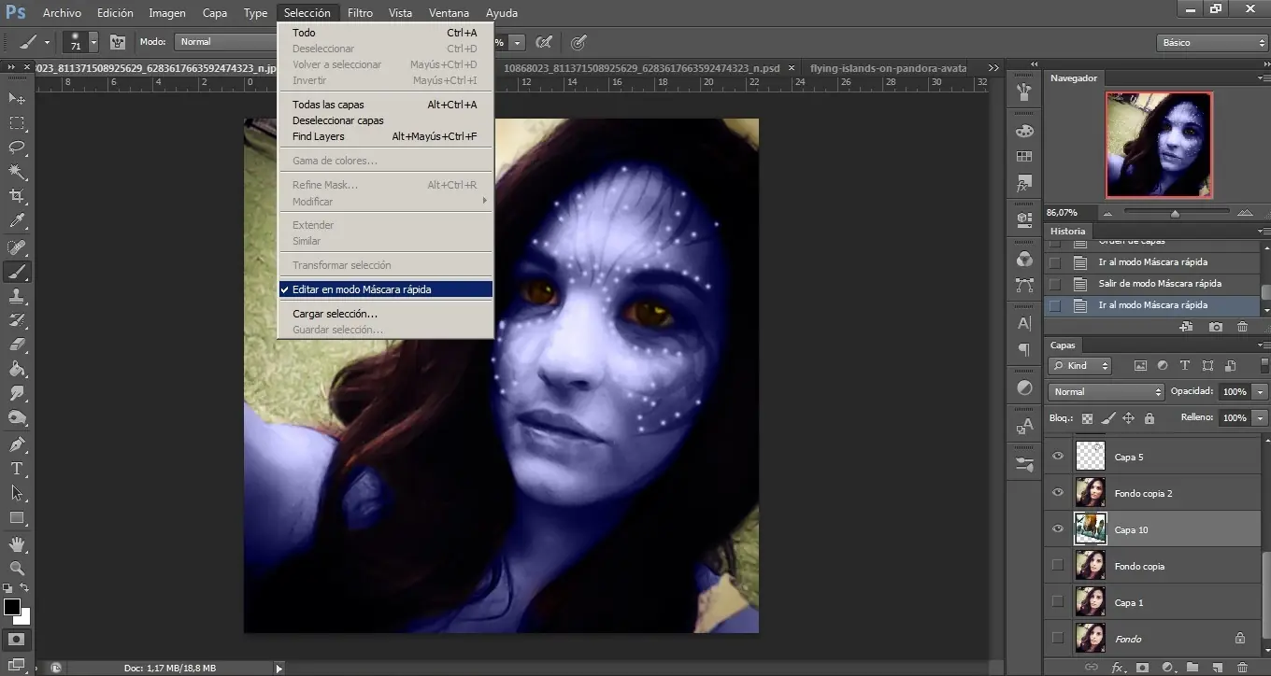Screen dimensions: 1271x676
Task: Select the Magic Wand tool
Action: pyautogui.click(x=17, y=172)
